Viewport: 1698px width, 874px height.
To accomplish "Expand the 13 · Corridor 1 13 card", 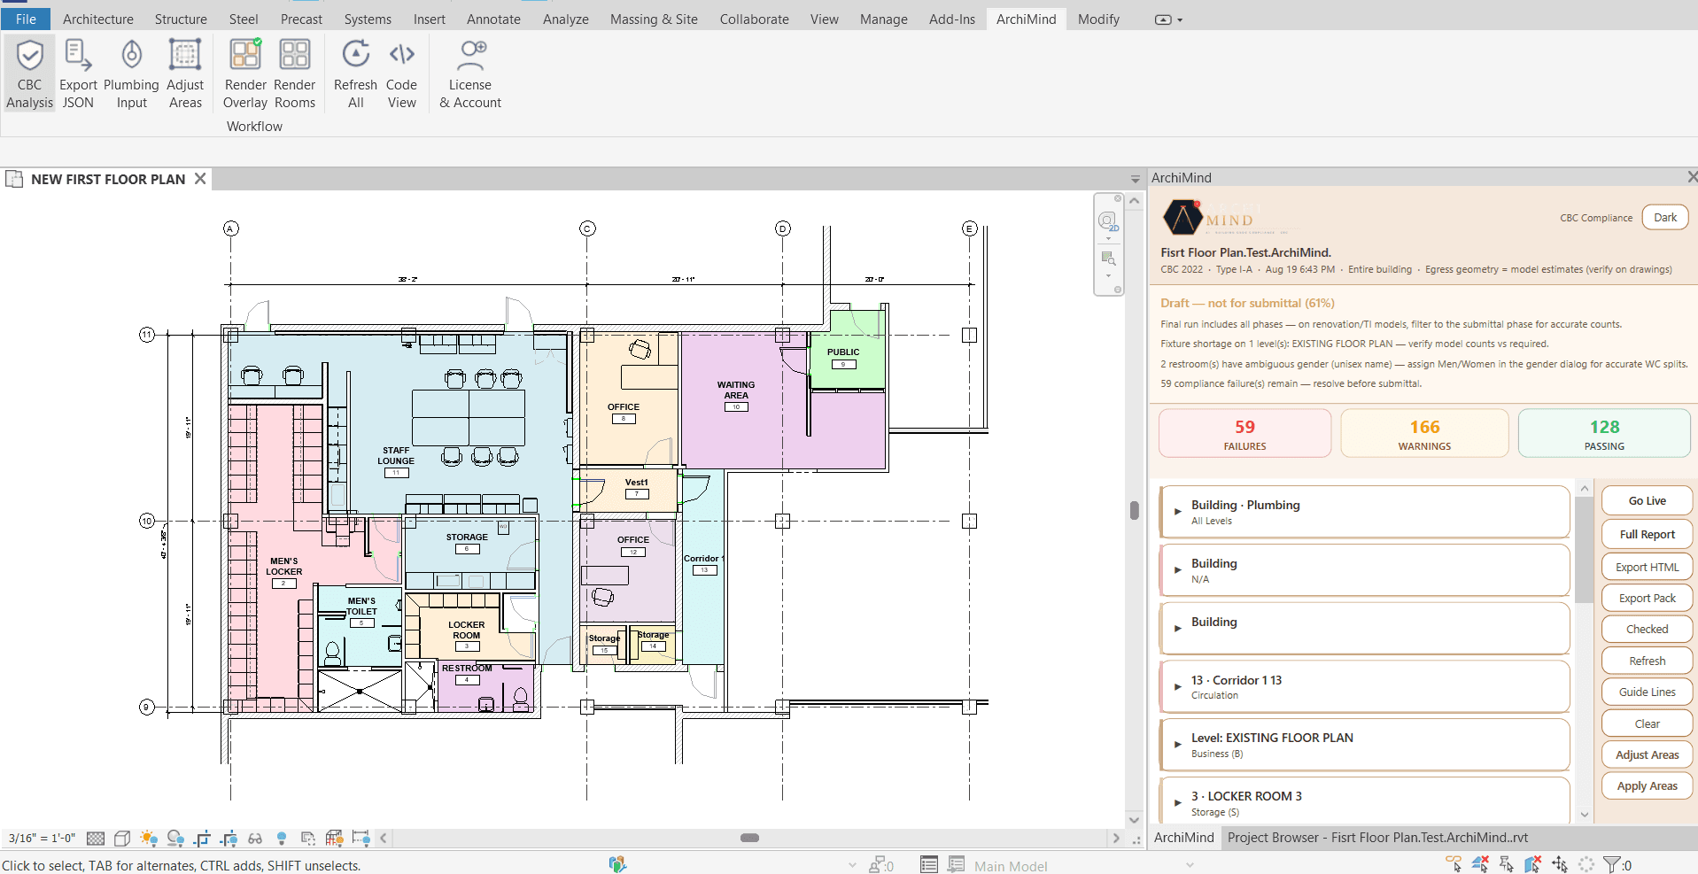I will pyautogui.click(x=1364, y=687).
